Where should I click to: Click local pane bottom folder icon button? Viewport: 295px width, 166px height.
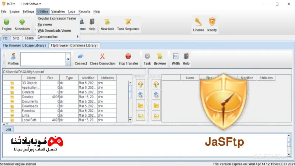tap(140, 116)
